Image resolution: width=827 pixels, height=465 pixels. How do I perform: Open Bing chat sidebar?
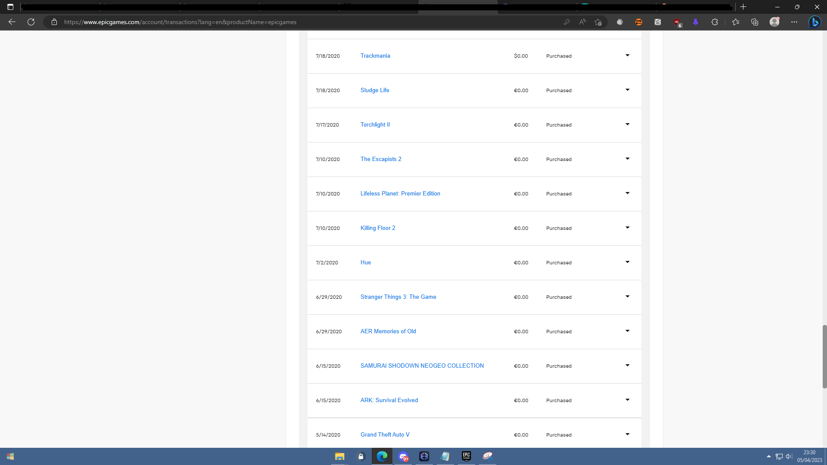[x=815, y=22]
